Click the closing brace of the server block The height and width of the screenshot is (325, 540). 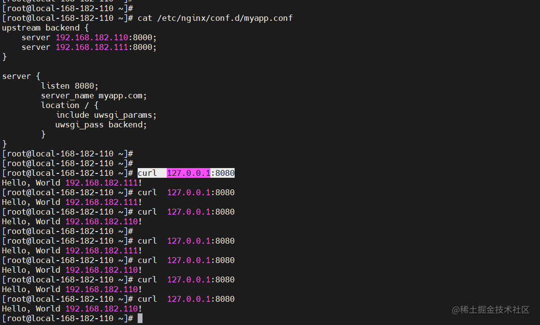click(x=4, y=144)
